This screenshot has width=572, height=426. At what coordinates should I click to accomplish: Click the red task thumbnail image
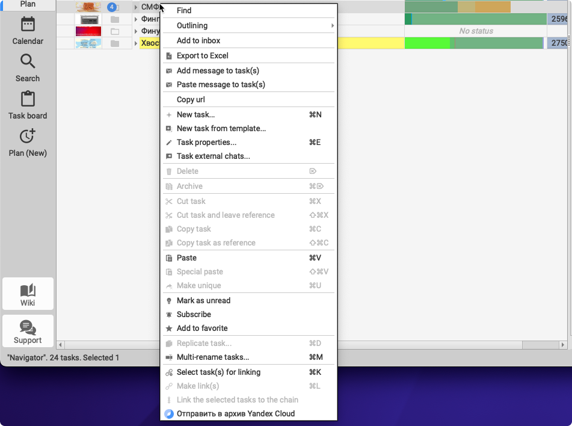(88, 31)
